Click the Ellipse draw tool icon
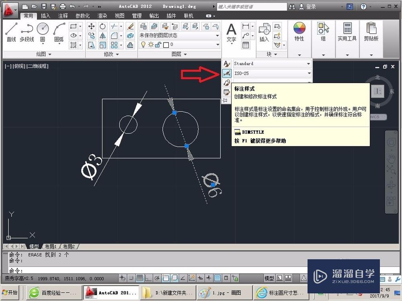The image size is (402, 301). (x=74, y=36)
